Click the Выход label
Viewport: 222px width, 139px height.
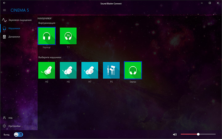tap(6, 135)
